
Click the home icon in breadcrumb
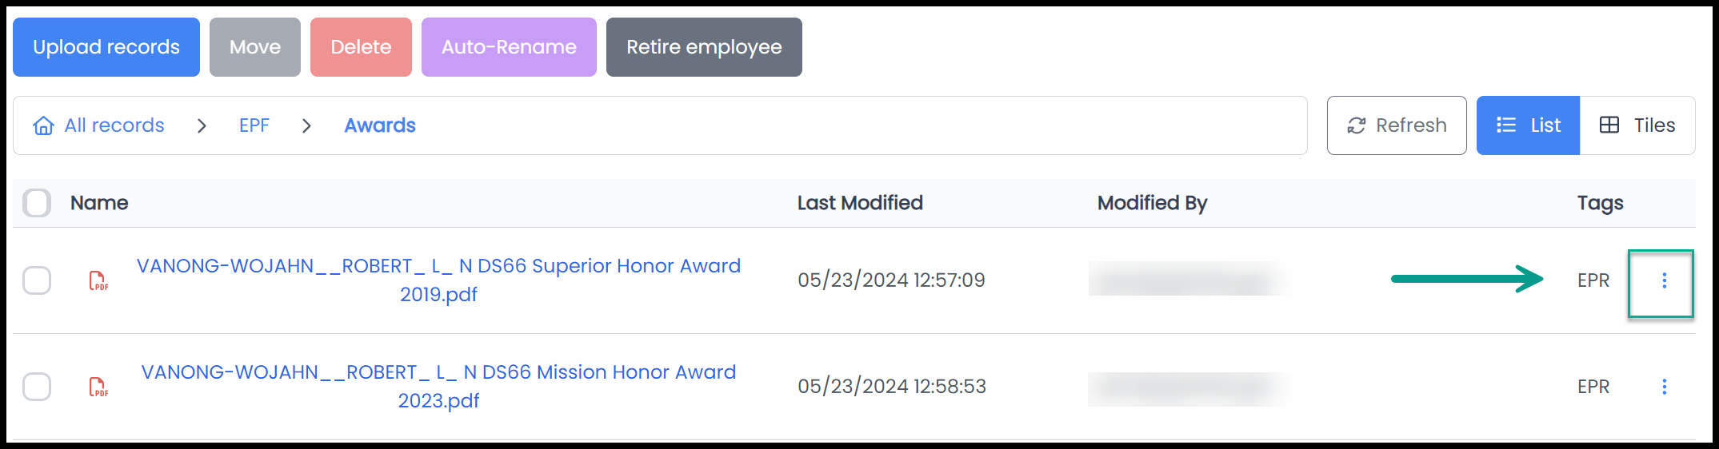click(x=43, y=125)
